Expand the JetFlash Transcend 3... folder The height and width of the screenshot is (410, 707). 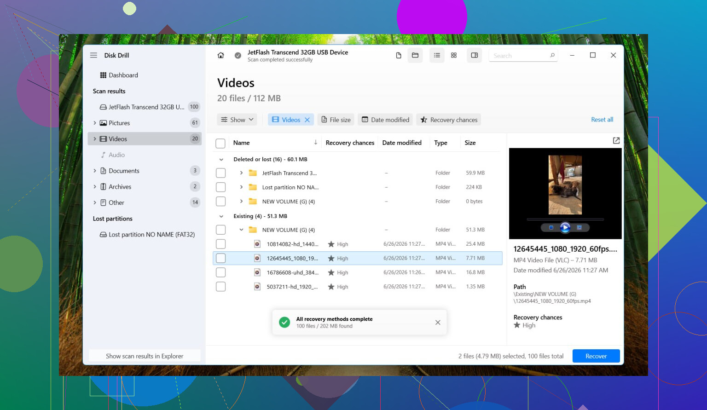pos(241,173)
